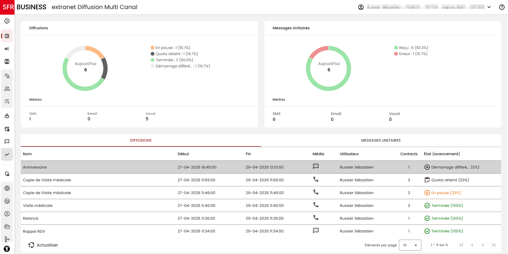
Task: Expand the sidebar with the arrow icon
Action: click(x=7, y=21)
